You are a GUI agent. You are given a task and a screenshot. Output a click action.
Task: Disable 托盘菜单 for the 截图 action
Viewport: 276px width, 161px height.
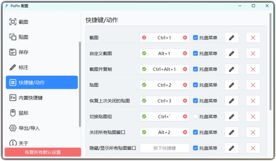pyautogui.click(x=195, y=38)
